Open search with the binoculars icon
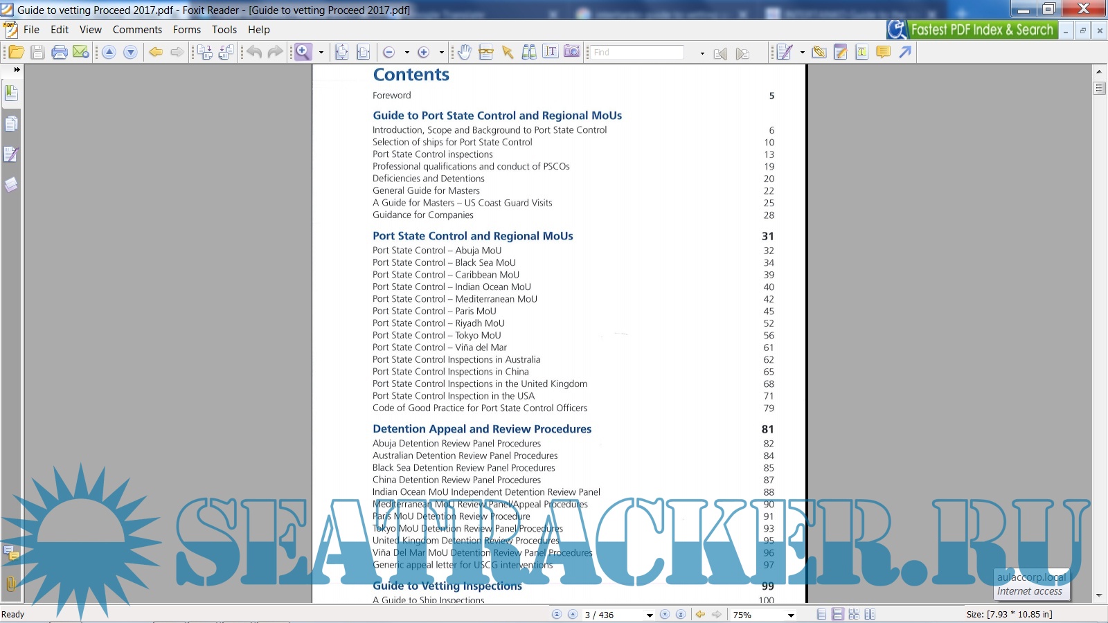This screenshot has height=623, width=1108. [529, 52]
